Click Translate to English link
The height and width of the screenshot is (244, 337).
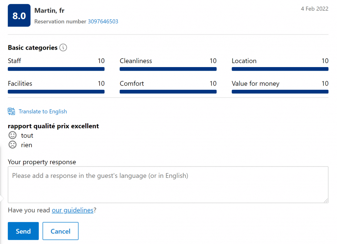pyautogui.click(x=42, y=111)
